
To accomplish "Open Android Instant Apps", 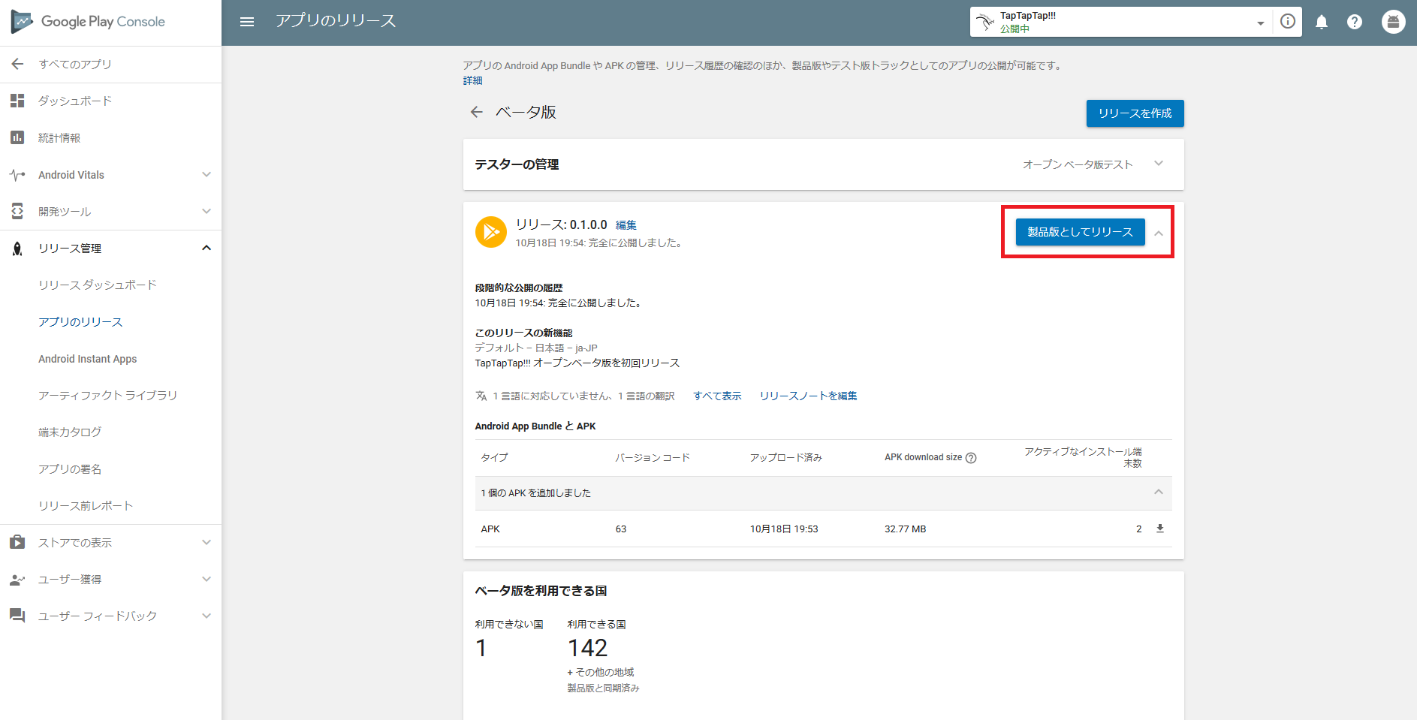I will point(88,359).
